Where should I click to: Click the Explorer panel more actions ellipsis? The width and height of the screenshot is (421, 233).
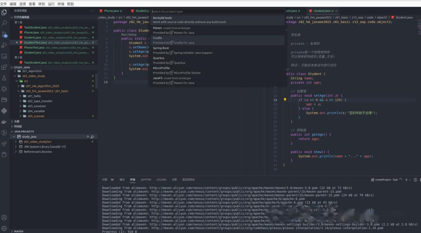tap(92, 11)
